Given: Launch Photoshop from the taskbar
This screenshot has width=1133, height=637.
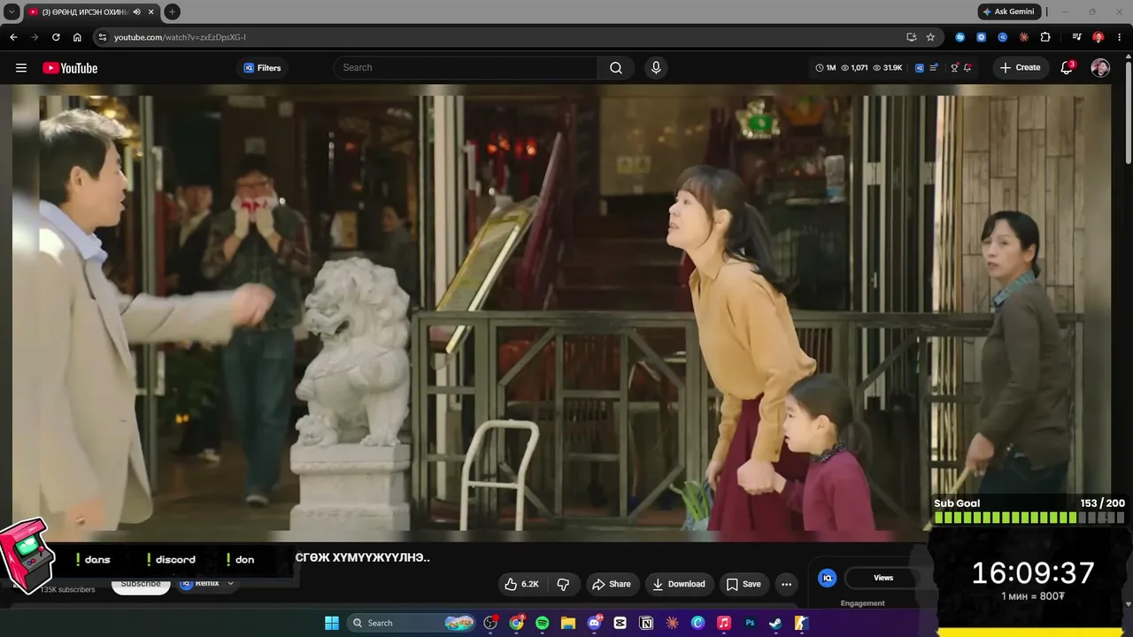Looking at the screenshot, I should [750, 623].
